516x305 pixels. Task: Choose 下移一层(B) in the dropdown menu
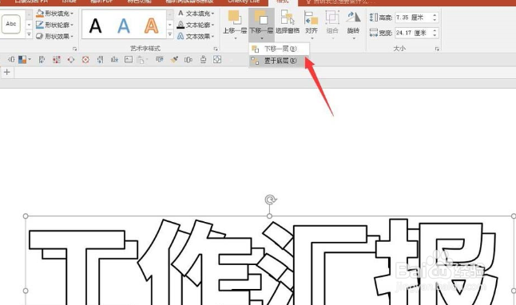click(280, 49)
